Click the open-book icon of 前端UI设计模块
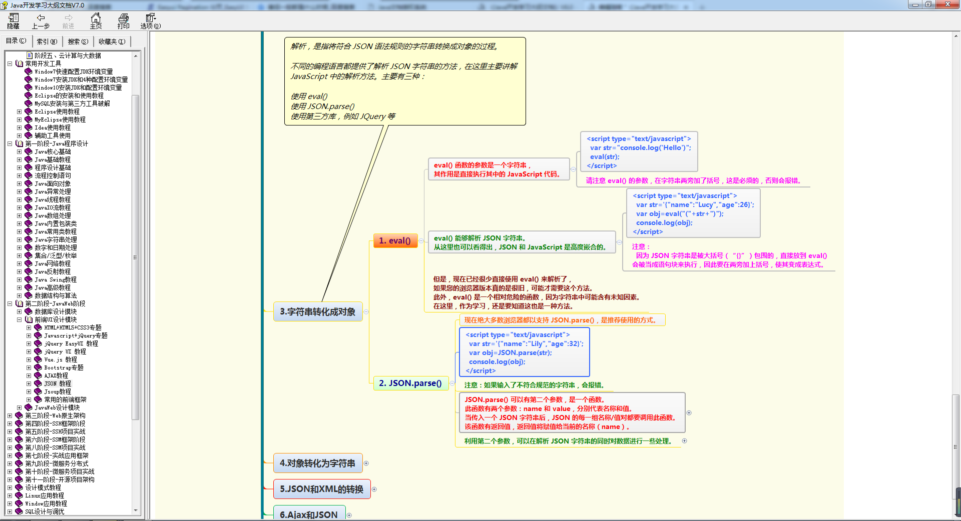The width and height of the screenshot is (961, 521). pos(29,319)
